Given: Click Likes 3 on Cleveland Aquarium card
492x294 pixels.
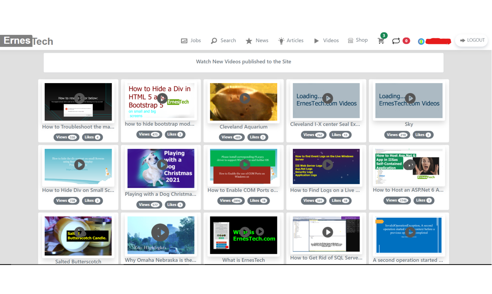Looking at the screenshot, I should [258, 137].
